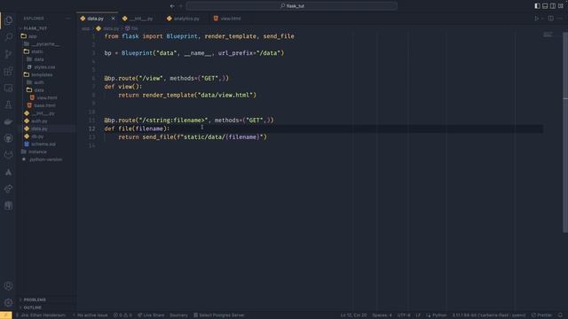Click Select Postgres Server in status bar
Screen dimensions: 568x319
[219, 315]
